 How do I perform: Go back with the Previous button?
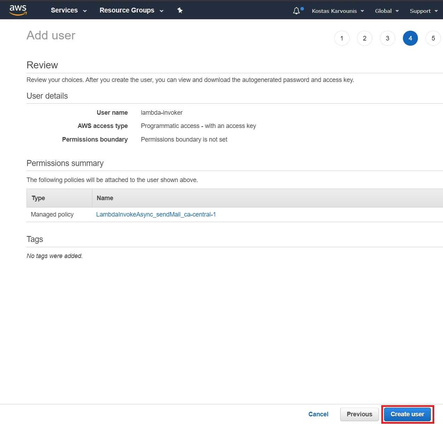(x=359, y=414)
